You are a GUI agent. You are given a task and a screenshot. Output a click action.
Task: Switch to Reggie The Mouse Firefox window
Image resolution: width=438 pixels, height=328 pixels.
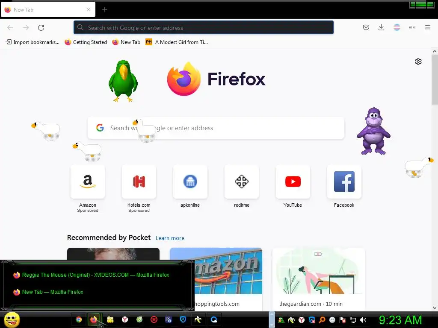[x=91, y=275]
